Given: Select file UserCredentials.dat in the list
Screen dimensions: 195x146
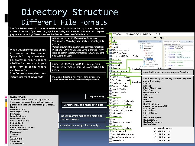Looking at the screenshot, I should 121,83.
